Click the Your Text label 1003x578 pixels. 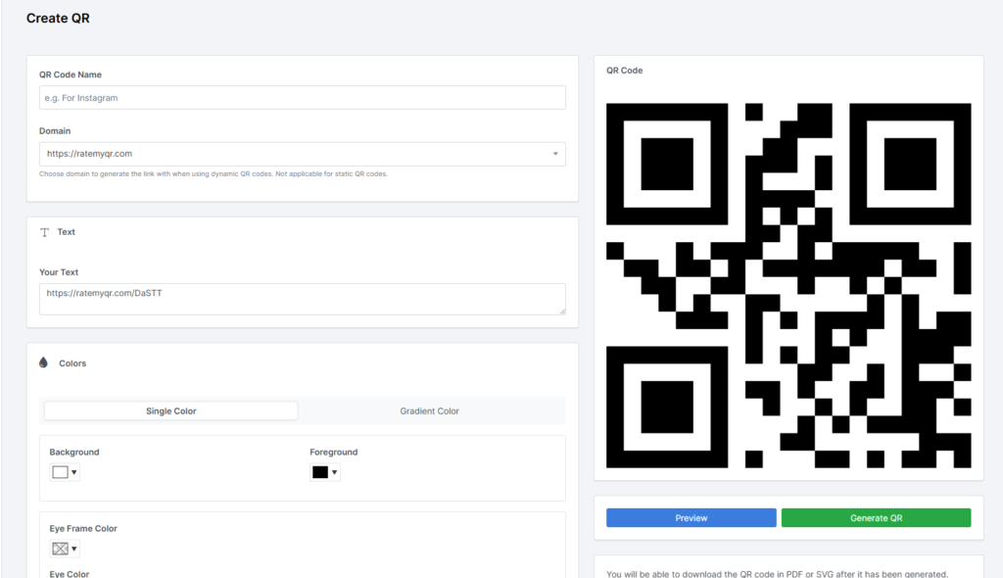coord(59,272)
